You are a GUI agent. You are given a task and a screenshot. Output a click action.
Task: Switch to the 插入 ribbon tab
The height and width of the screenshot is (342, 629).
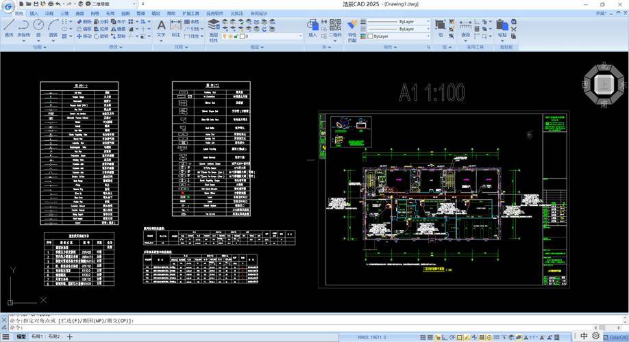click(x=34, y=13)
